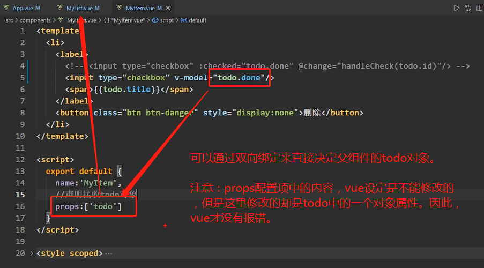
Task: Click line number 1 in gutter
Action: pyautogui.click(x=23, y=31)
